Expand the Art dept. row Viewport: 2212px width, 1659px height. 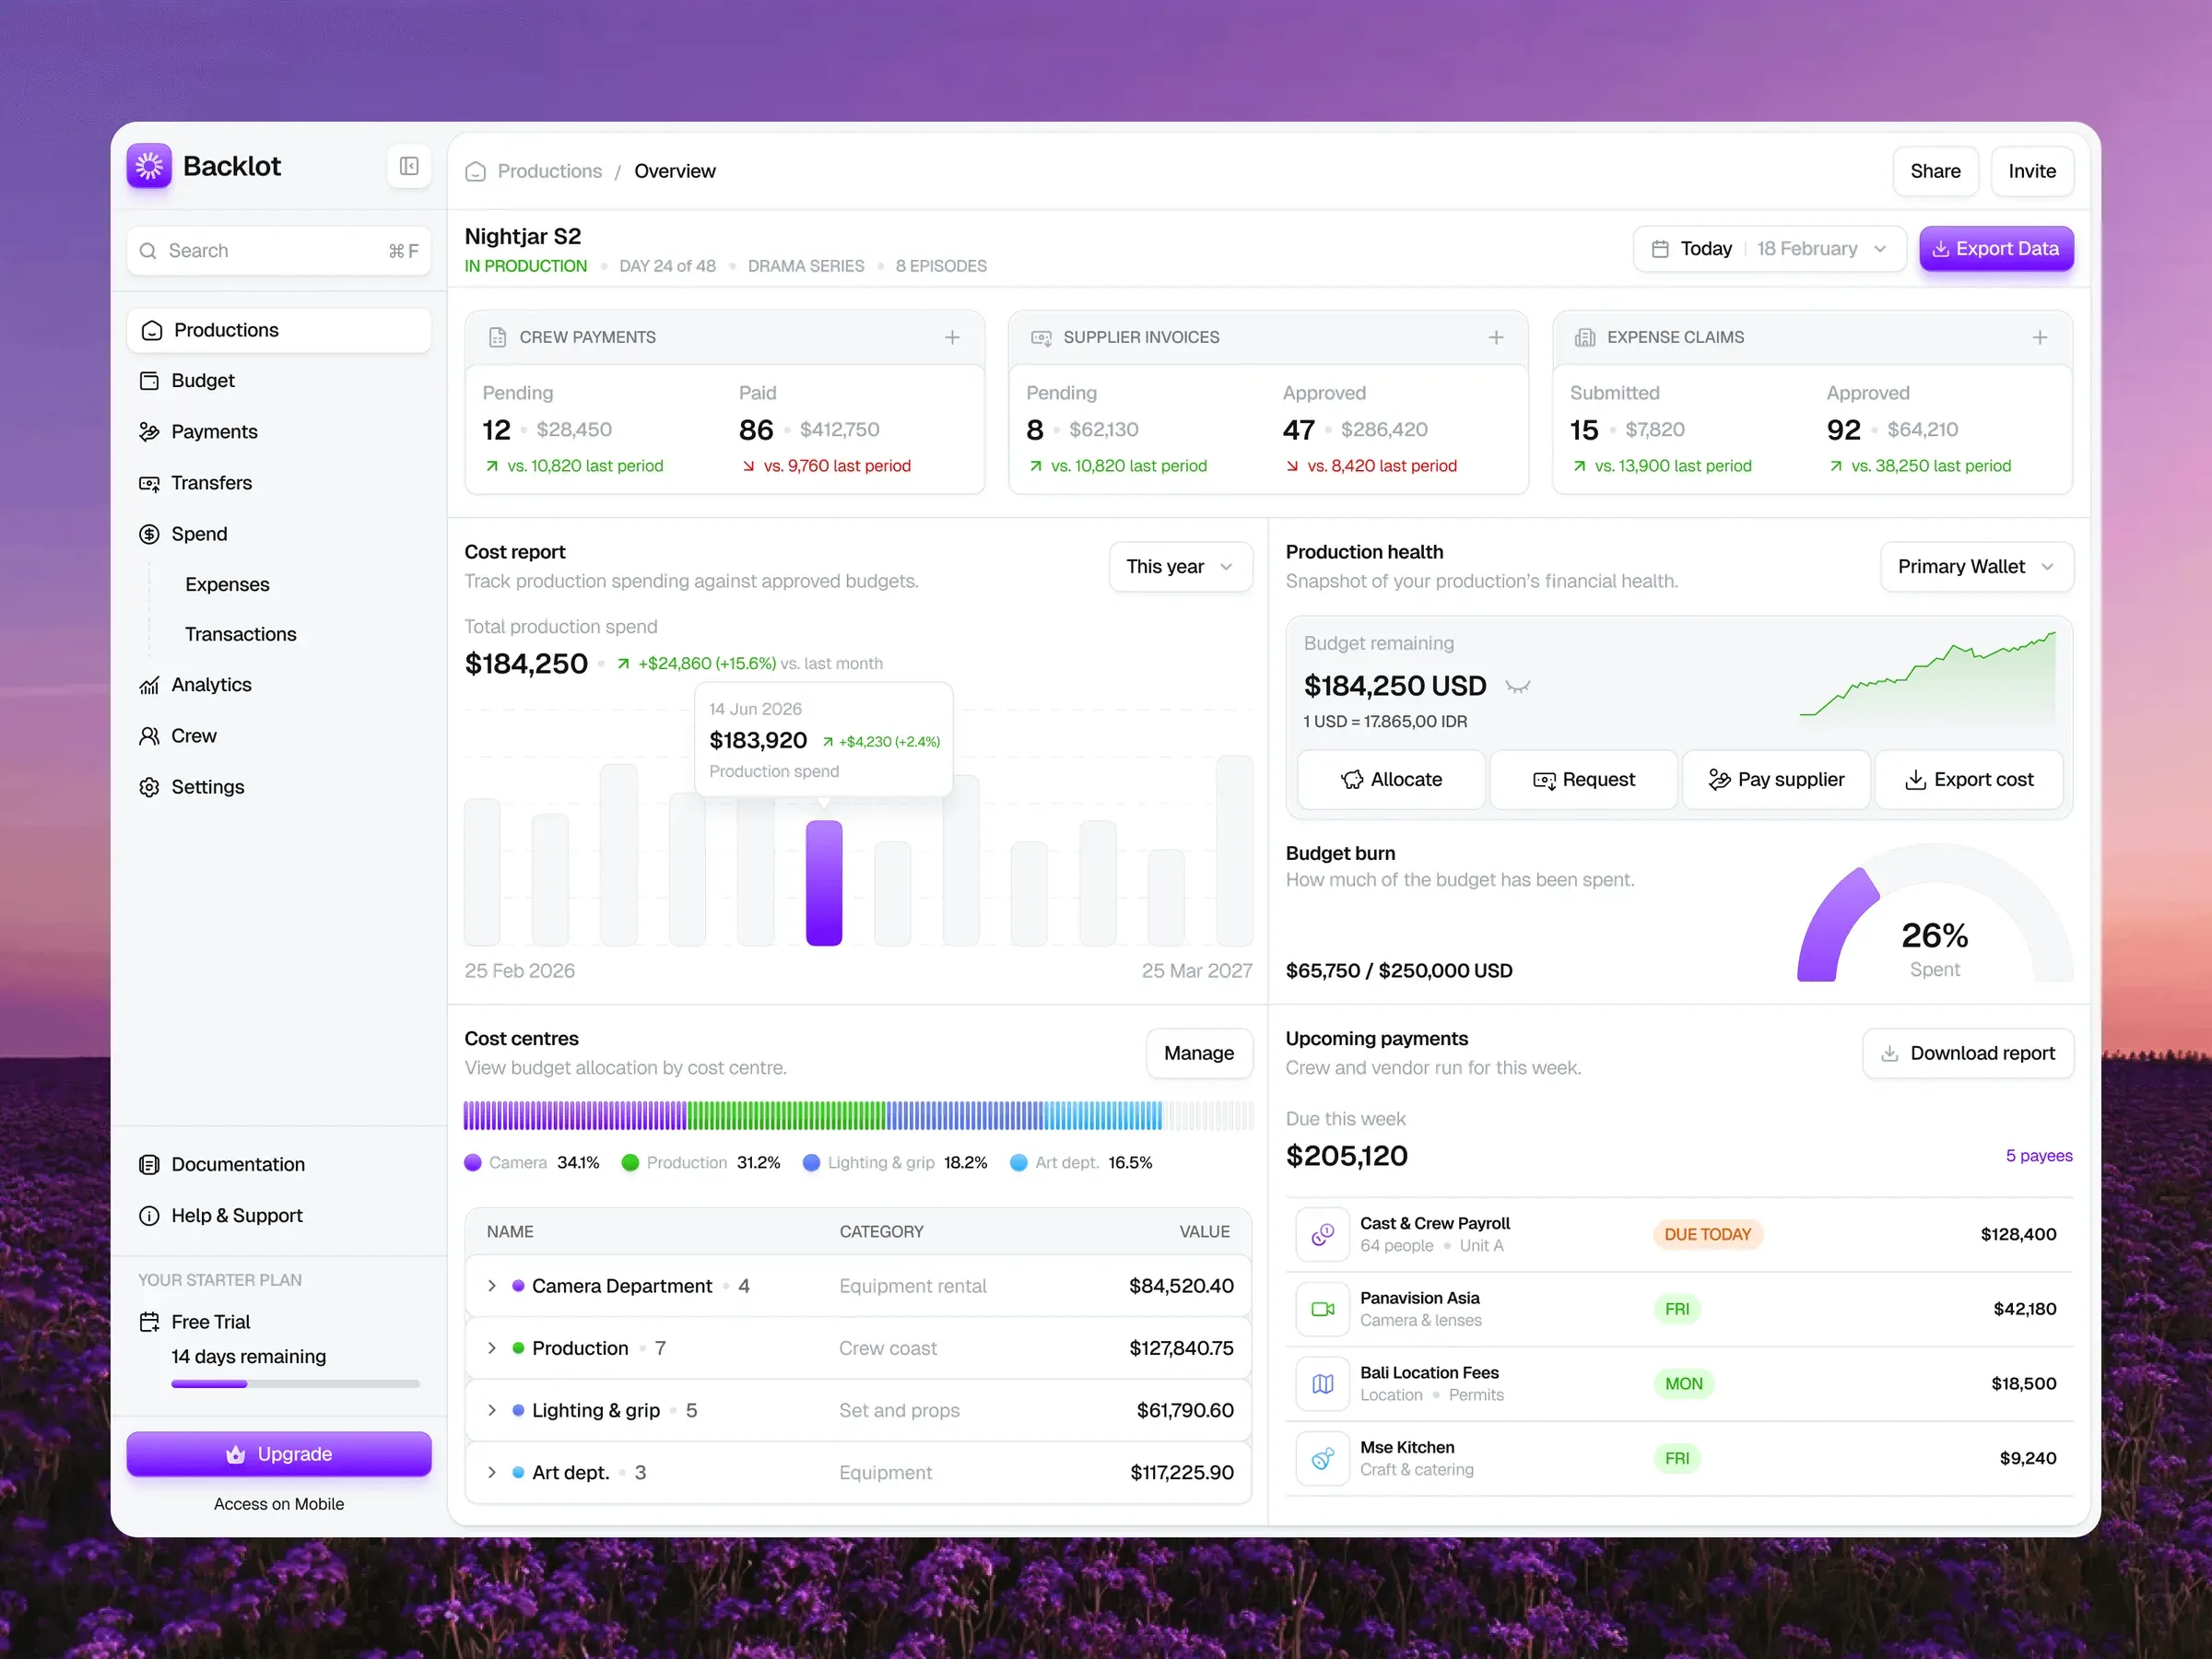(x=491, y=1473)
